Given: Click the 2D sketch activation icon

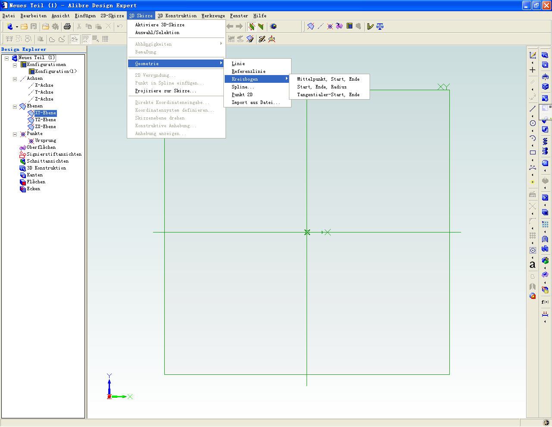Looking at the screenshot, I should [533, 55].
